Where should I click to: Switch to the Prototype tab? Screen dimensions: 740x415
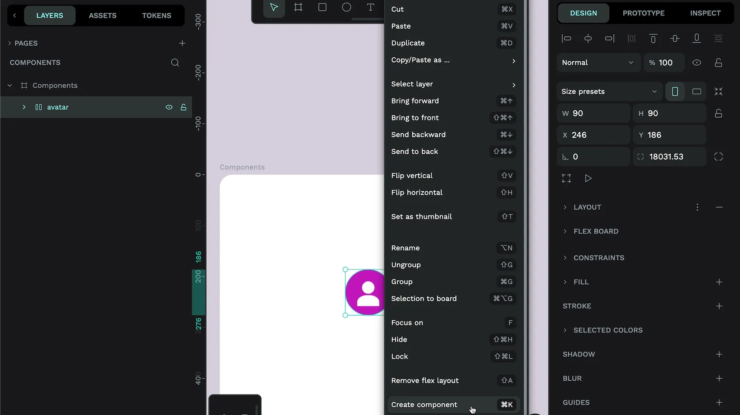point(643,13)
